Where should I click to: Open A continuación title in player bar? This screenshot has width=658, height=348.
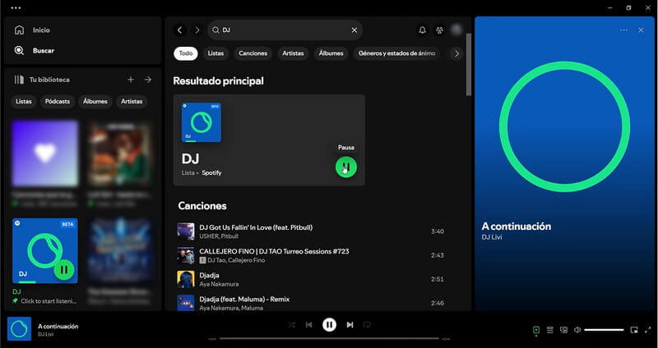pos(58,326)
